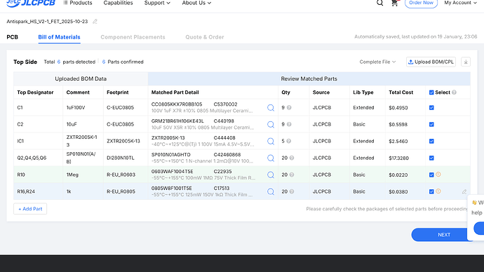The image size is (484, 272).
Task: Uncheck the IC1 part checkbox
Action: [431, 141]
